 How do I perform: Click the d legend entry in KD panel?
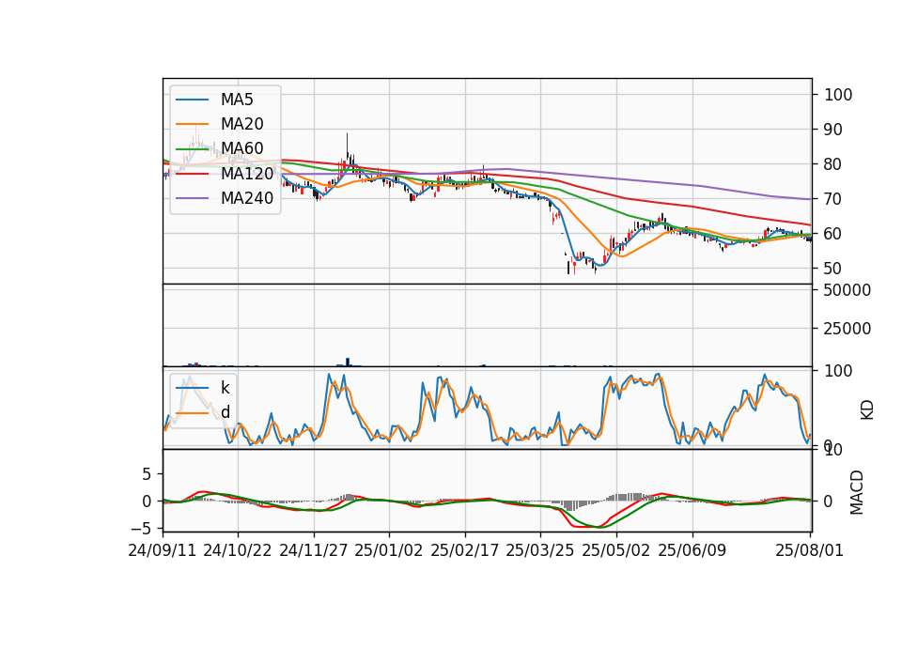(225, 412)
